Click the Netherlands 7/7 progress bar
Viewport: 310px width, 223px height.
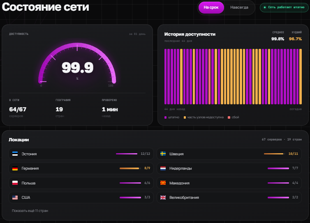pyautogui.click(x=278, y=168)
